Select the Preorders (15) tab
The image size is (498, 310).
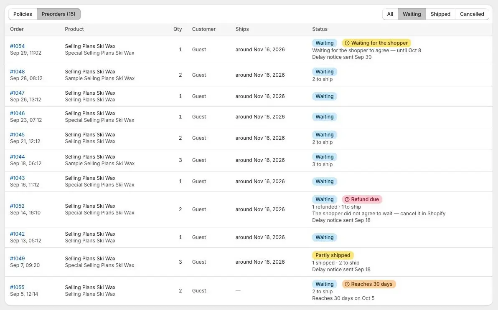coord(58,14)
